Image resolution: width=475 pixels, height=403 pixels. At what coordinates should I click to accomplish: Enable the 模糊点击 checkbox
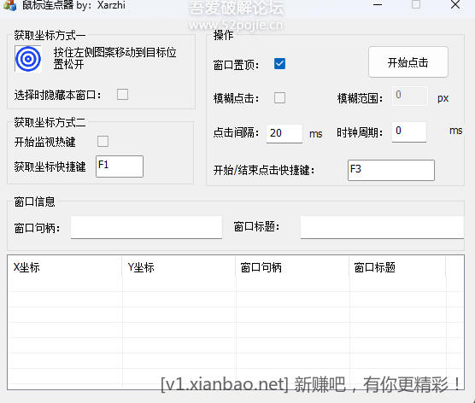click(x=279, y=98)
